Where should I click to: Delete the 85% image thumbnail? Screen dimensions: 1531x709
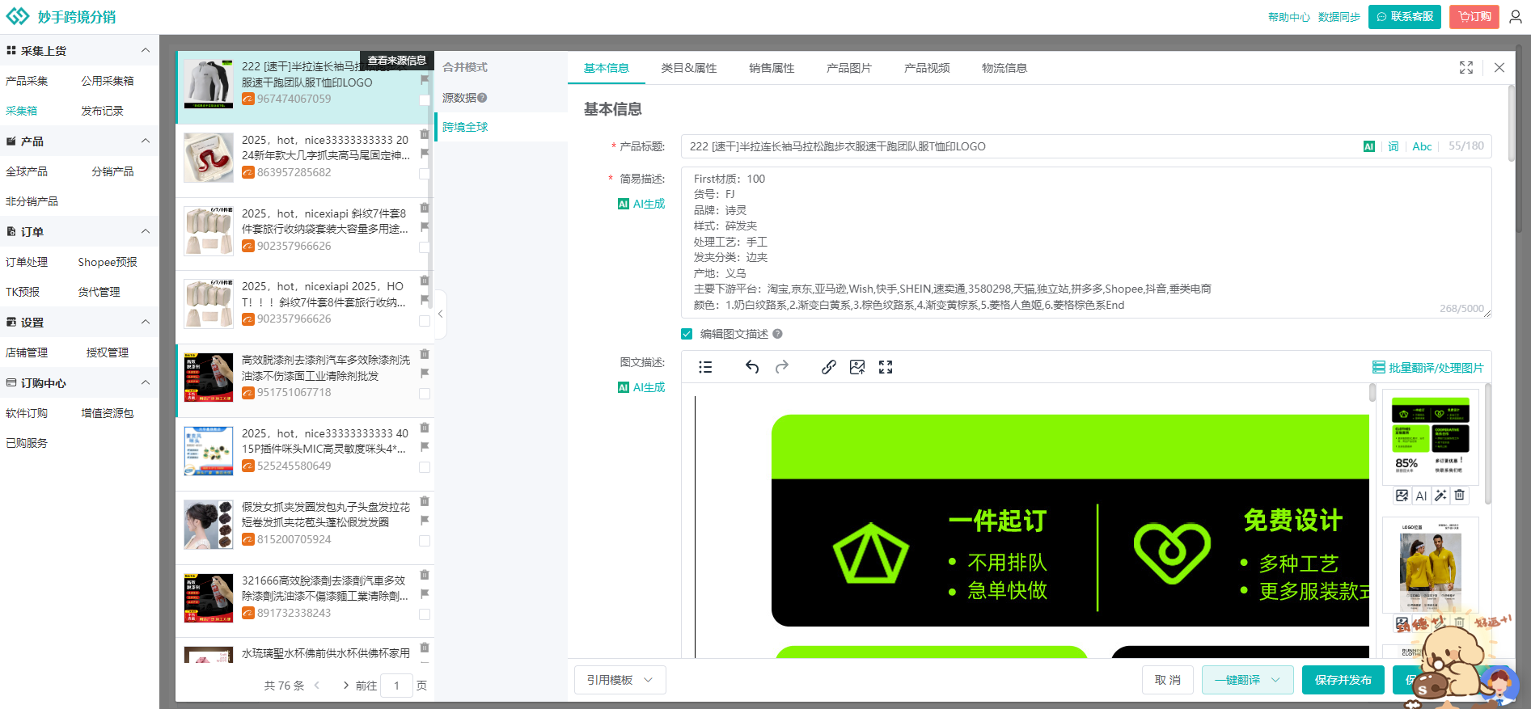click(1459, 496)
